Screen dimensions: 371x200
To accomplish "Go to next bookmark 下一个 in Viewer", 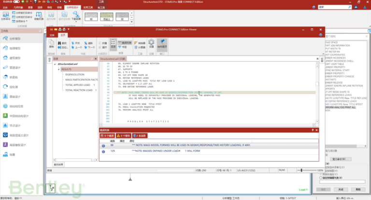I will point(90,47).
